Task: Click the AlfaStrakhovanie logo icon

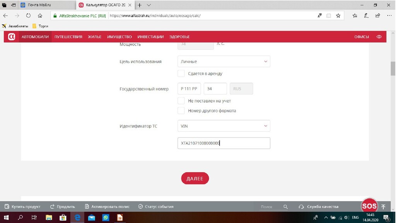Action: point(12,37)
